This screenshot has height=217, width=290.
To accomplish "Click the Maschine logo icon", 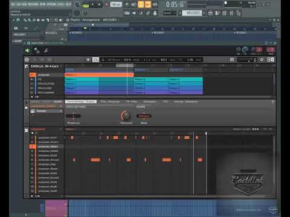I will coord(27,60).
